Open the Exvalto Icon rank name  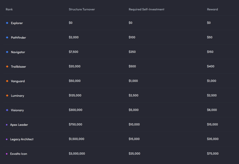coord(19,154)
